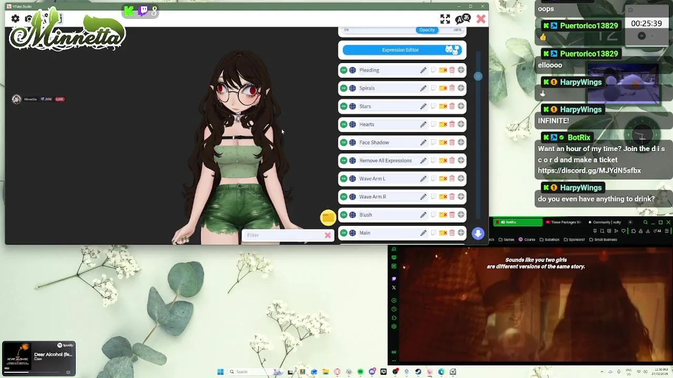Open the Small Business bookmark folder
This screenshot has height=378, width=673.
(x=603, y=239)
